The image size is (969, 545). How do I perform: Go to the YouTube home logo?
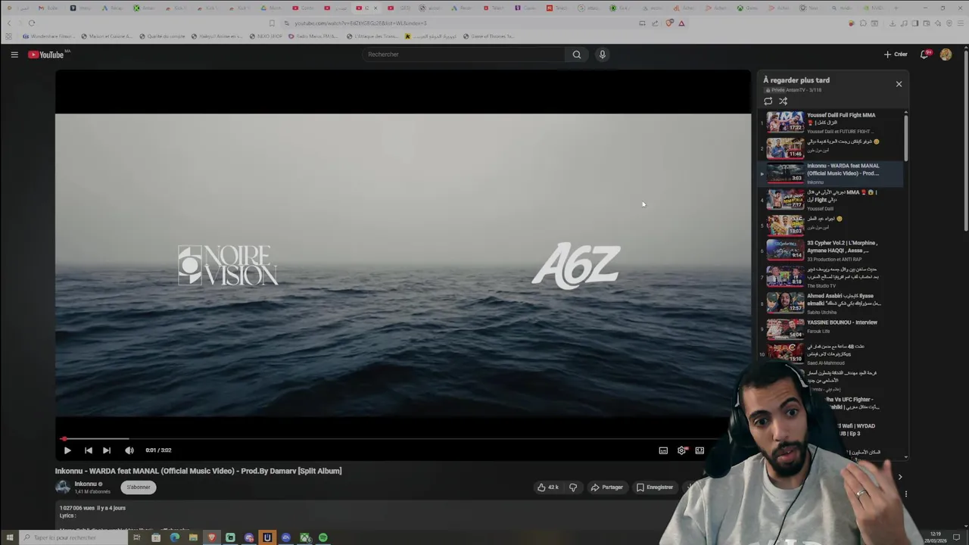(x=47, y=54)
